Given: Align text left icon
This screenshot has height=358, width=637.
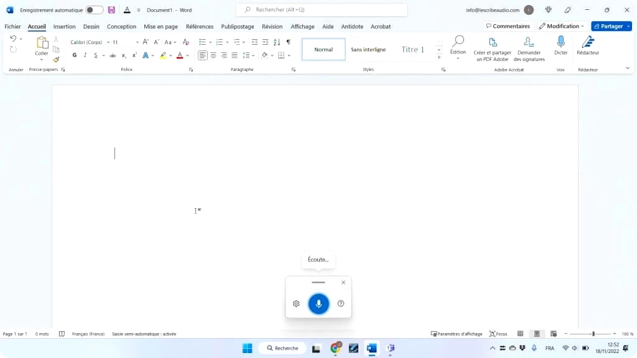Looking at the screenshot, I should tap(202, 55).
